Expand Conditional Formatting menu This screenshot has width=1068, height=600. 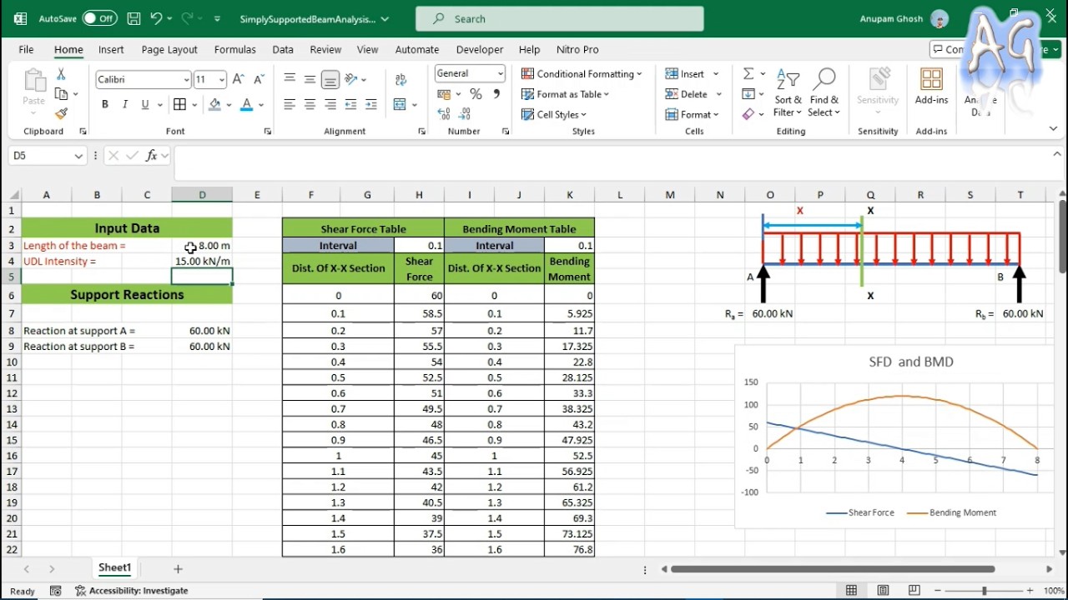pyautogui.click(x=582, y=73)
